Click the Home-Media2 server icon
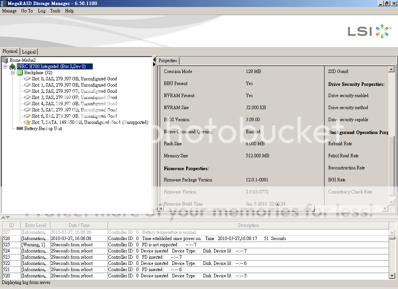The width and height of the screenshot is (398, 289). [5, 60]
